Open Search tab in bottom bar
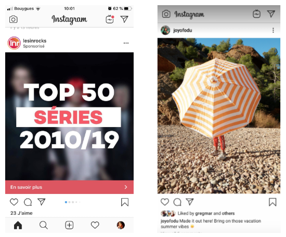Viewport: 286px width, 237px height. pos(44,225)
